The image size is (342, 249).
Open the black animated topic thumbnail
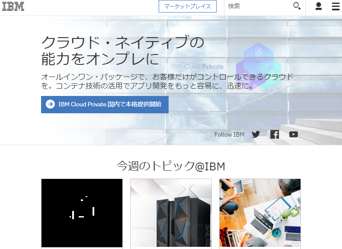click(82, 213)
